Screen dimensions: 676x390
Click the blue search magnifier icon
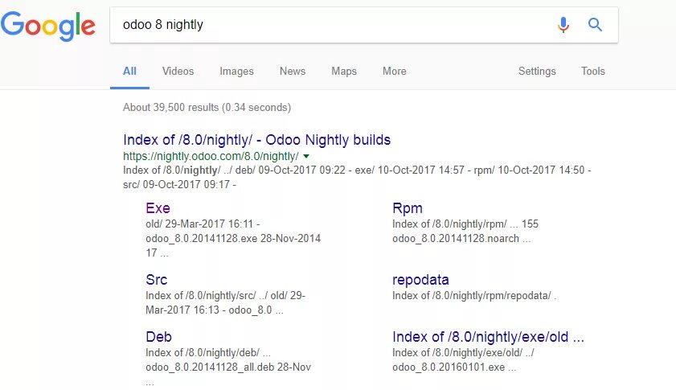pyautogui.click(x=595, y=25)
